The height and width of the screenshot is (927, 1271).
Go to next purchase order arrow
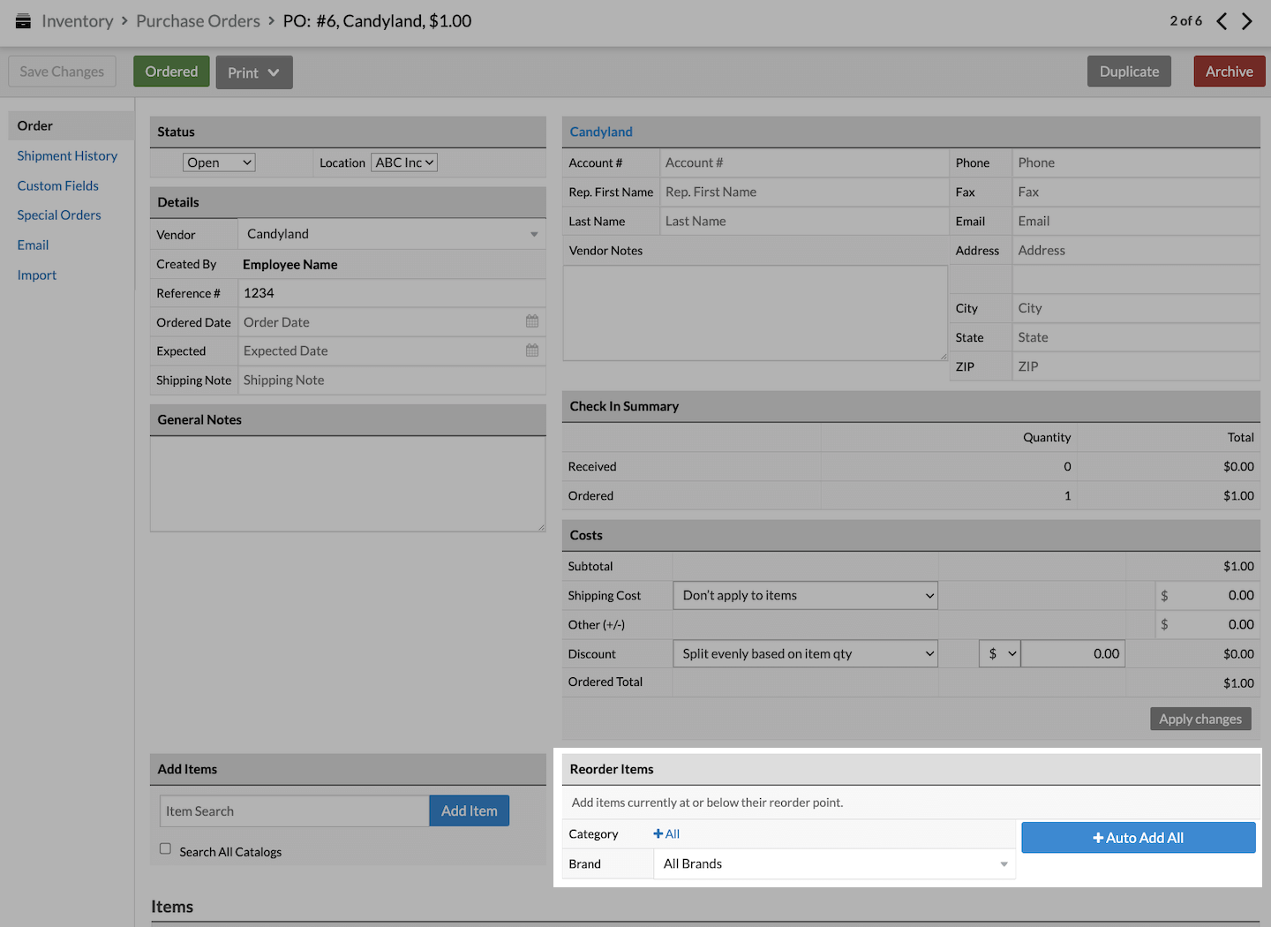(1246, 21)
